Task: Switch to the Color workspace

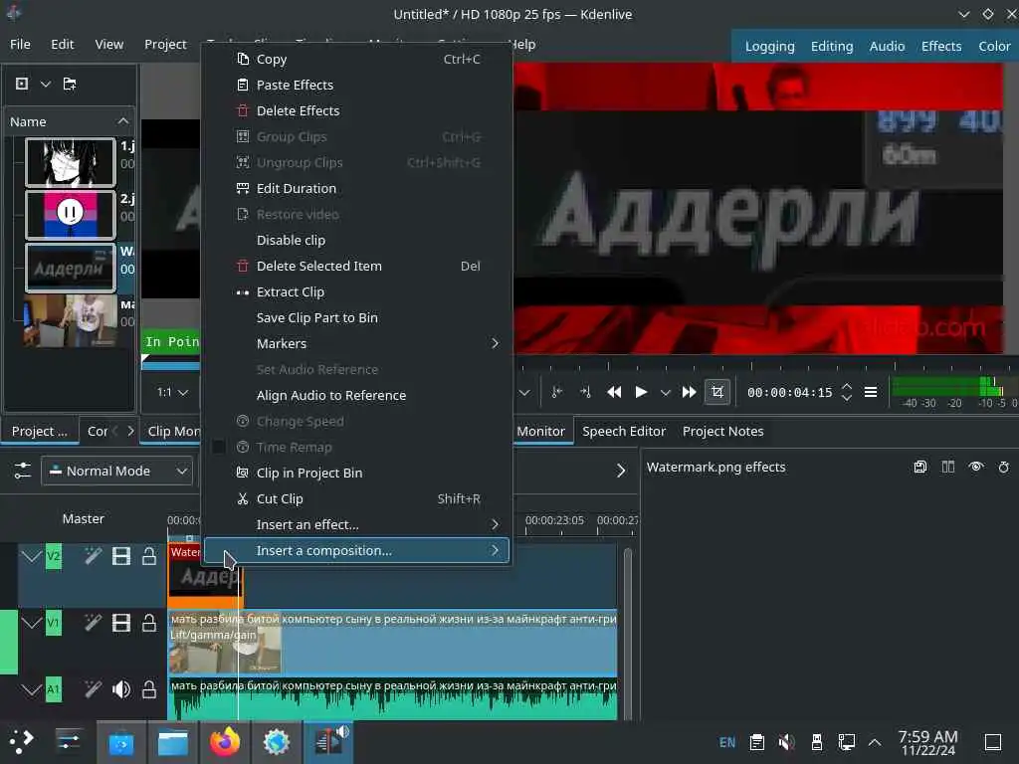Action: 994,46
